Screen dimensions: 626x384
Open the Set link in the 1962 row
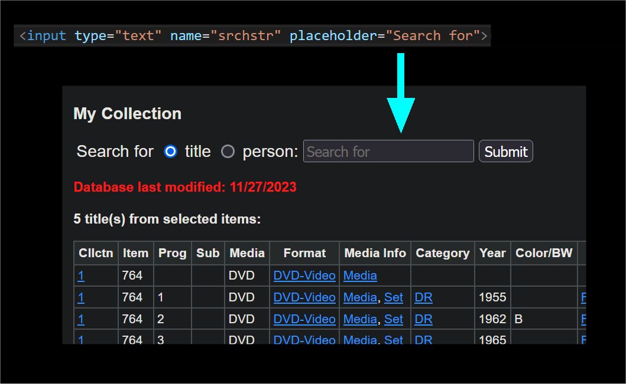[x=393, y=320]
